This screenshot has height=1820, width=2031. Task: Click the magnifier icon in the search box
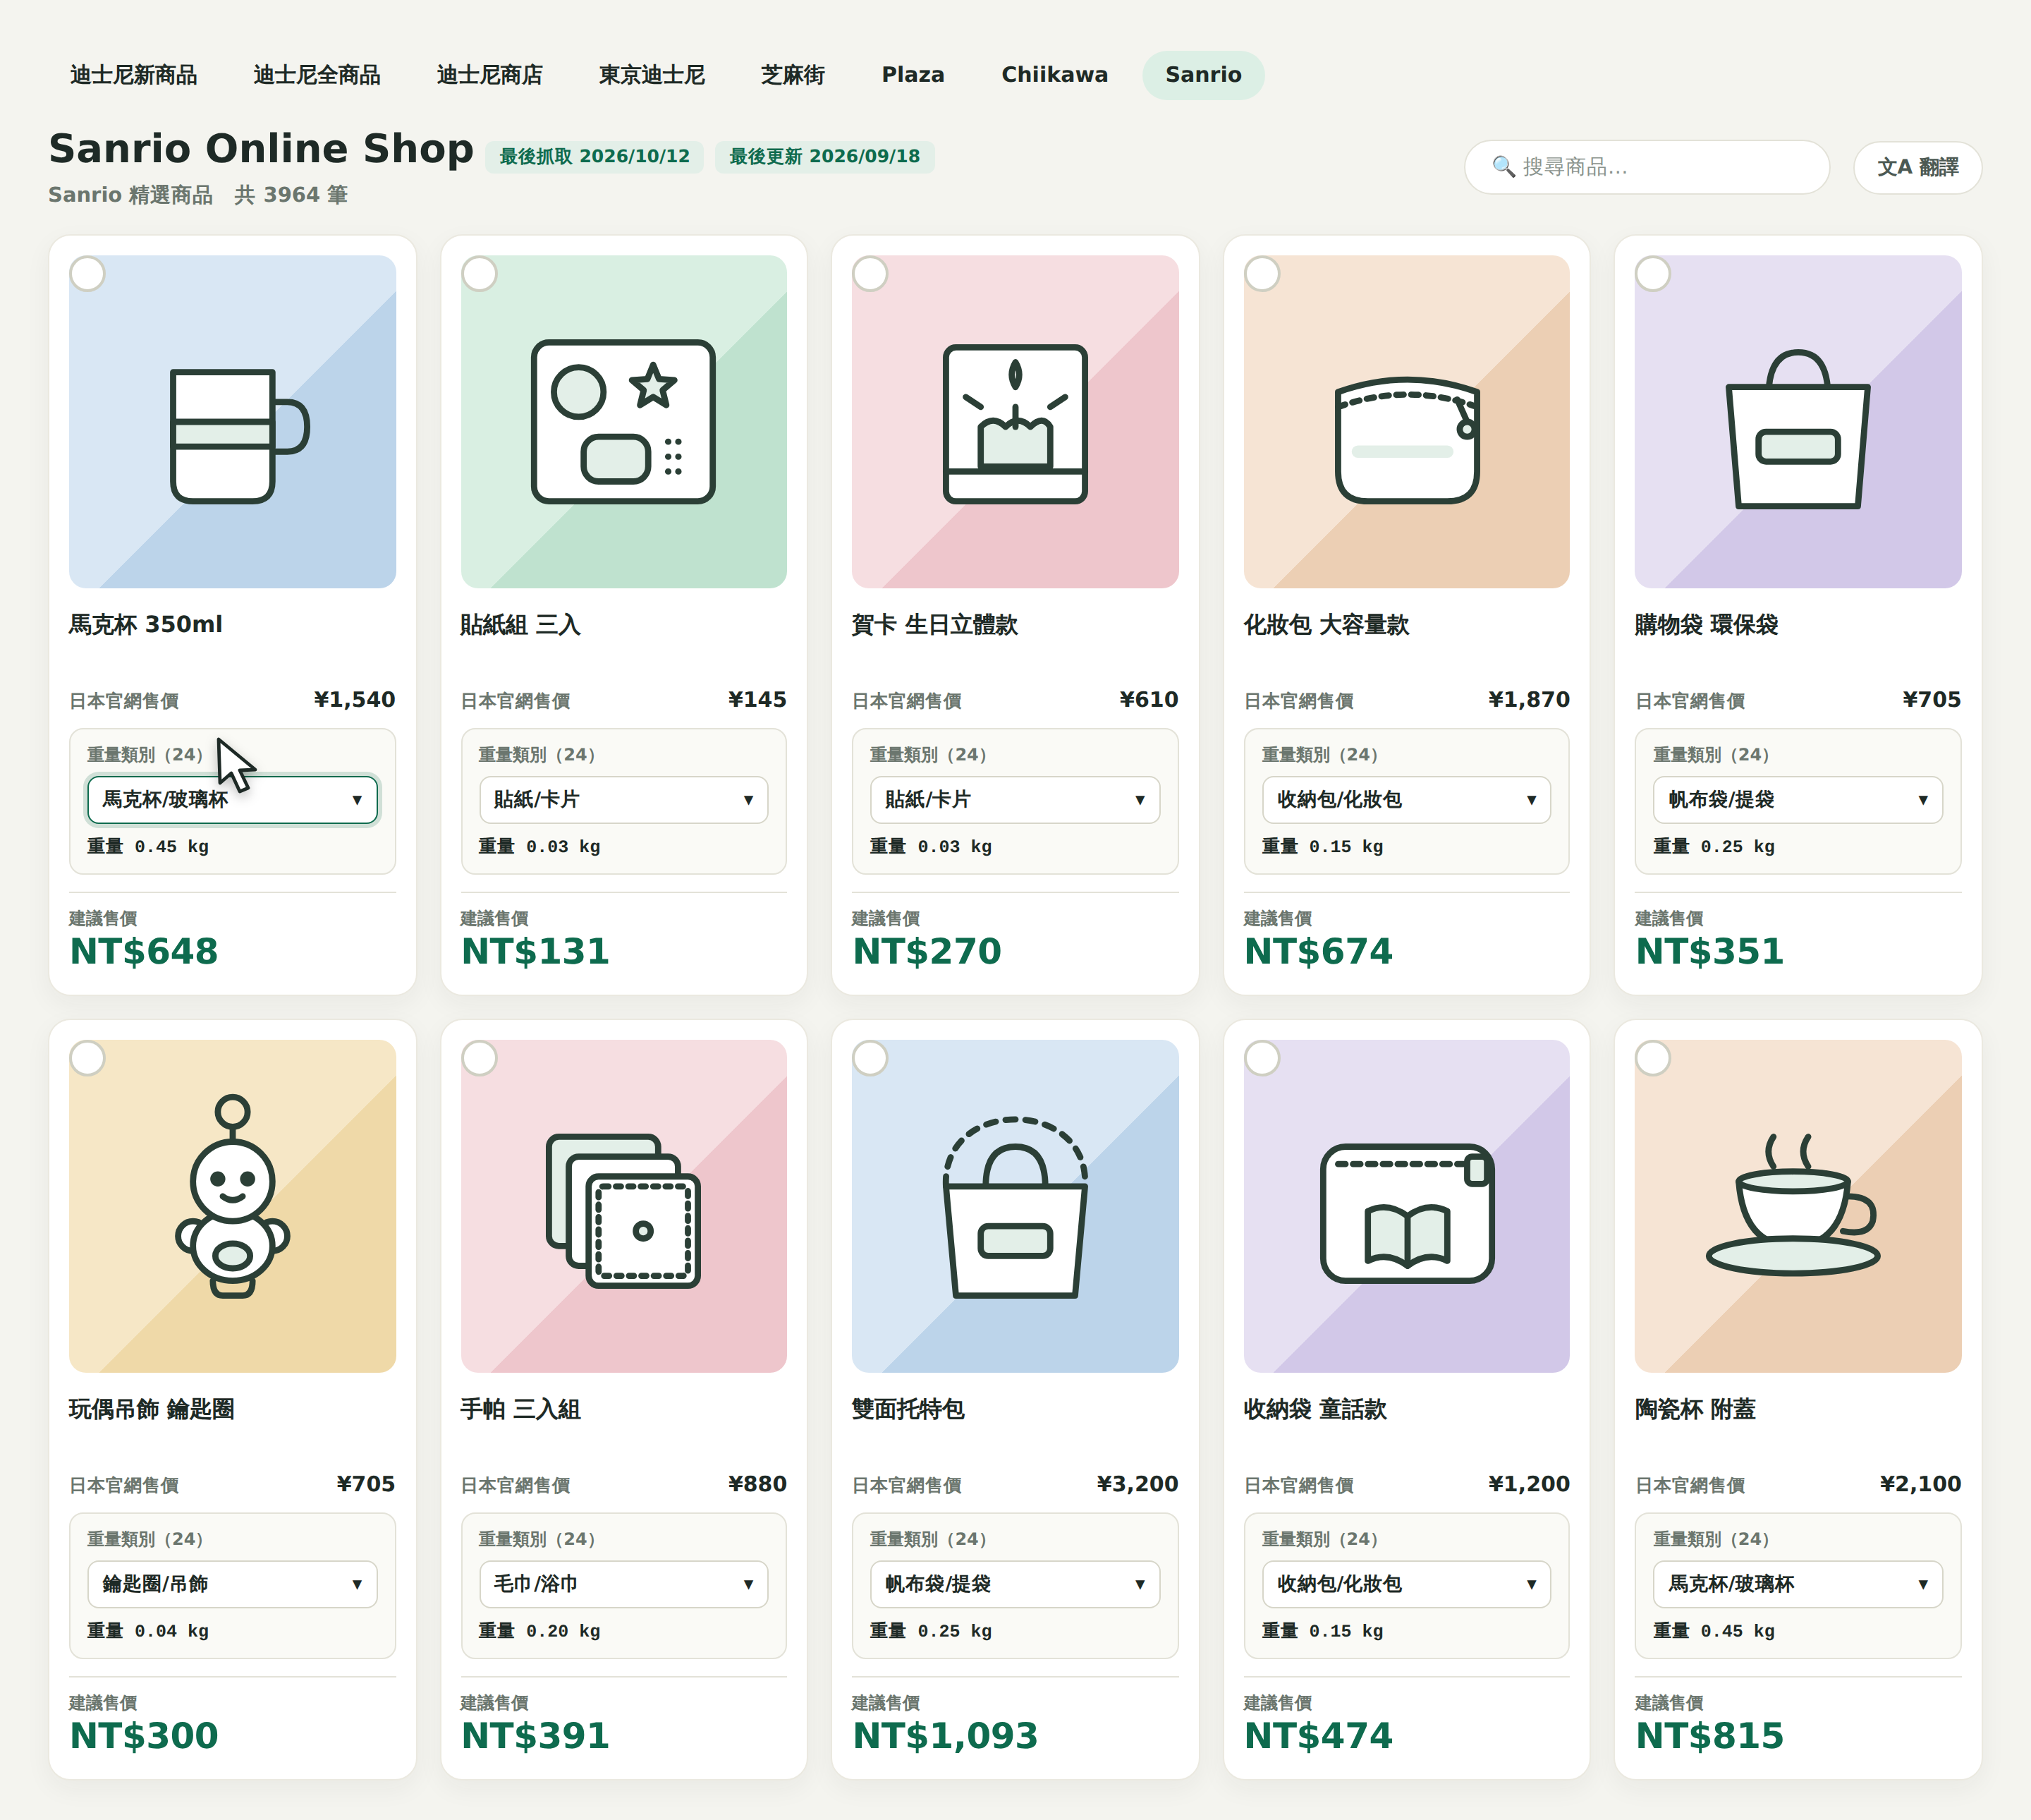(x=1504, y=166)
